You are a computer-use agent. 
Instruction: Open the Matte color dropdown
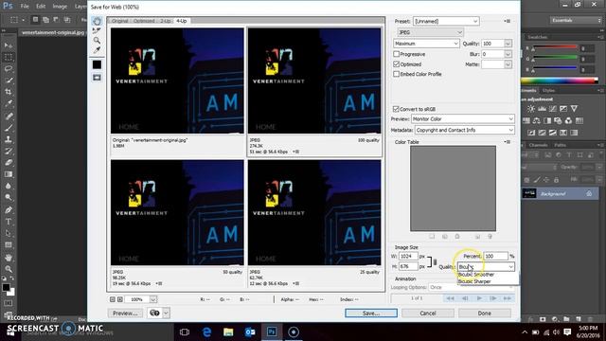(x=508, y=64)
